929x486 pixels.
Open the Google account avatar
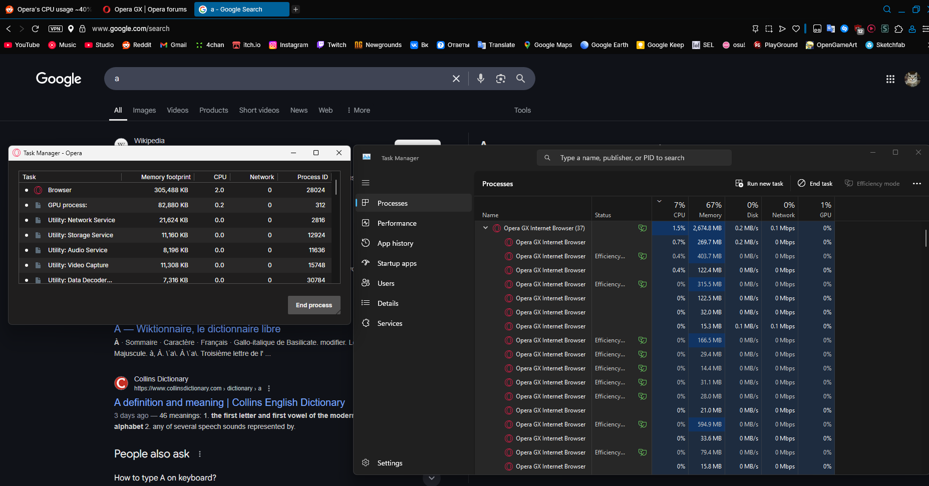912,79
